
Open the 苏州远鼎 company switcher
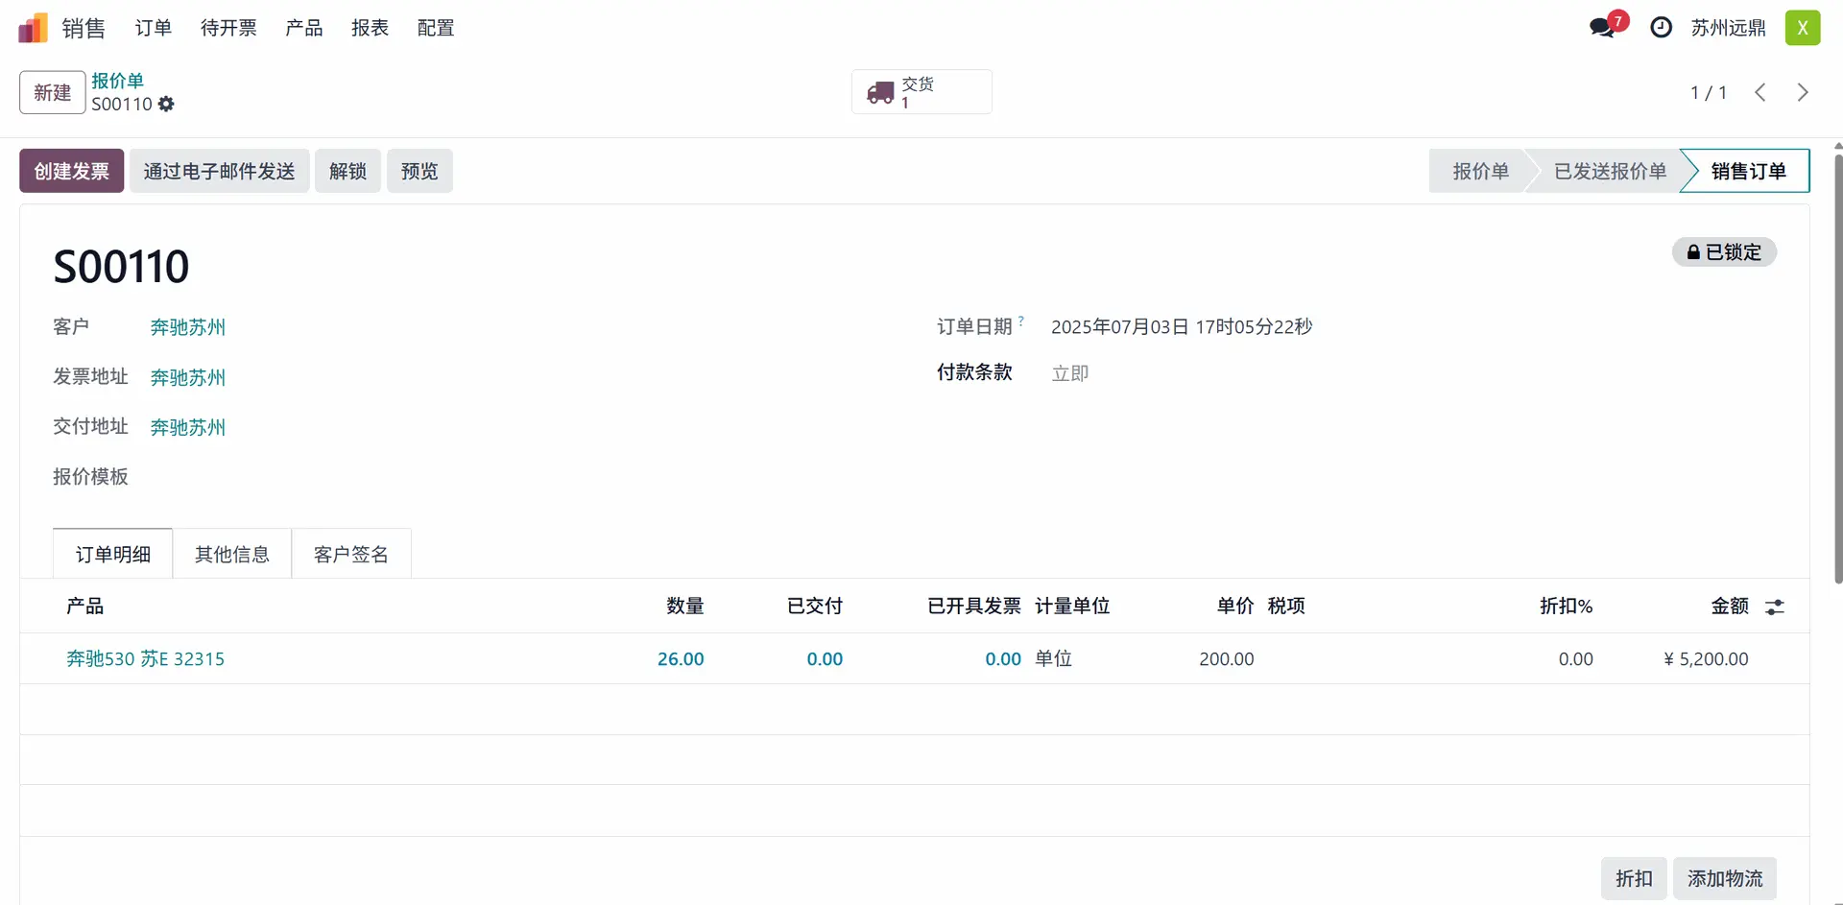[x=1728, y=28]
